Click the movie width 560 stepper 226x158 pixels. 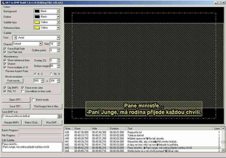coord(42,81)
